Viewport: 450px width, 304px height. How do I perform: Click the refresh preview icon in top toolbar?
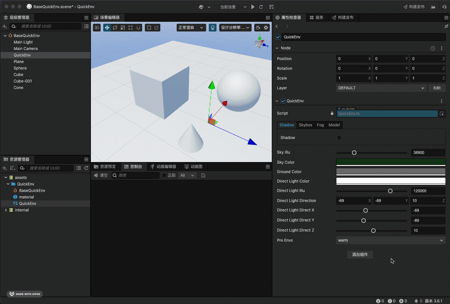pos(261,7)
